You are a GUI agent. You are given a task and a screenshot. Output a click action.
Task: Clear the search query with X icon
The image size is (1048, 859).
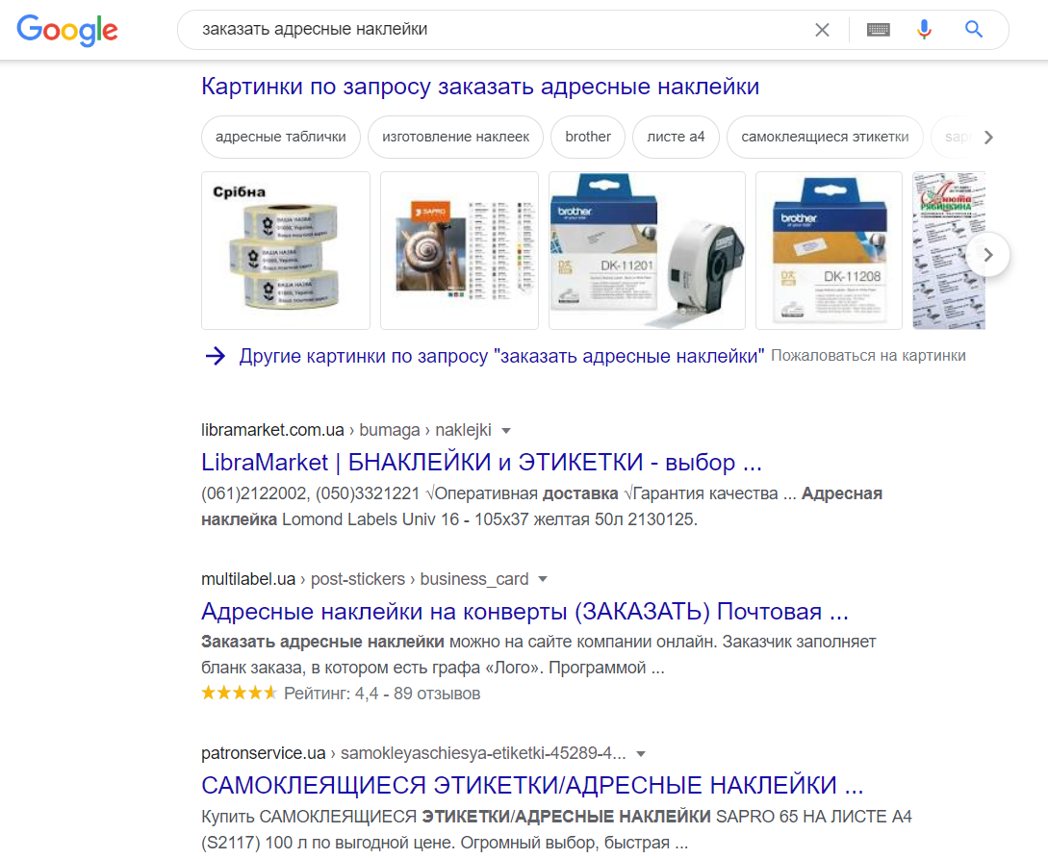pyautogui.click(x=822, y=30)
